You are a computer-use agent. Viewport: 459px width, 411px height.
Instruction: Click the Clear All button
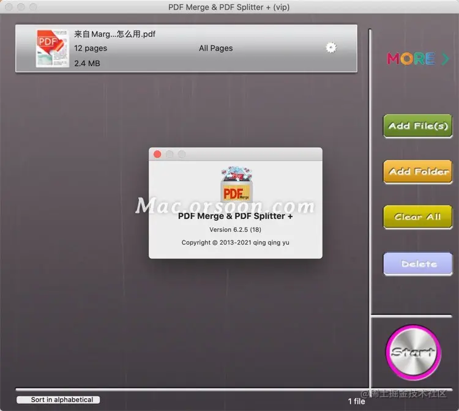point(418,217)
